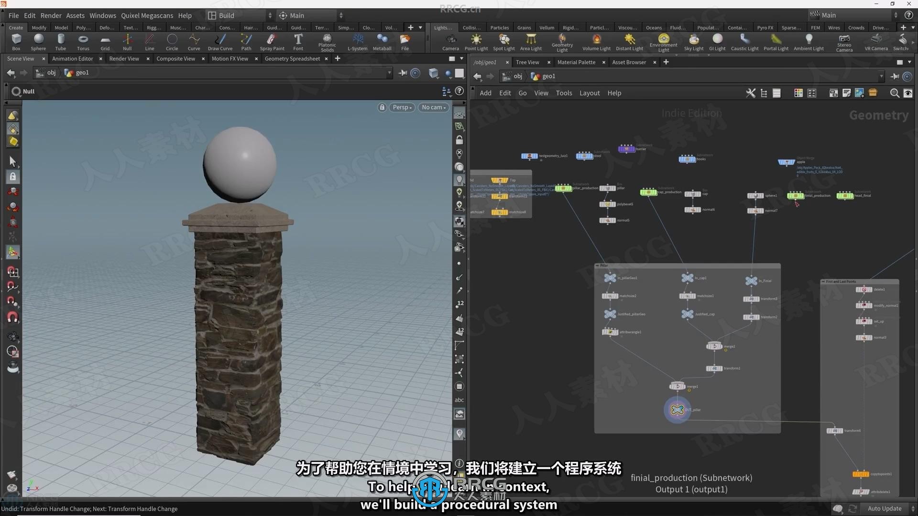The height and width of the screenshot is (516, 918).
Task: Open the Asset Browser tab
Action: pos(629,62)
